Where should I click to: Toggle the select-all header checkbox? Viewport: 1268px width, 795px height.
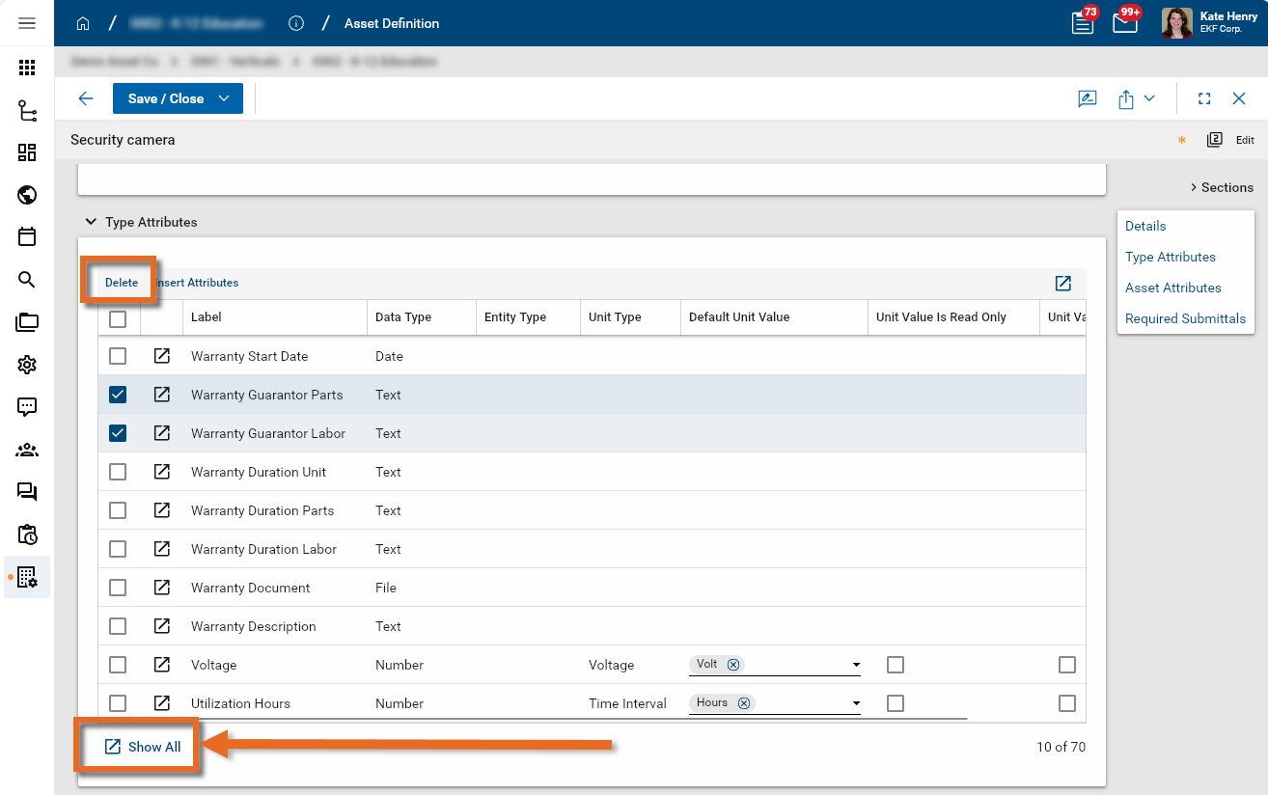(118, 317)
